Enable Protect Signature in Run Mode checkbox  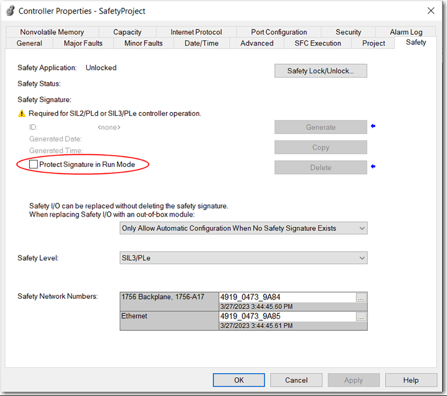tap(34, 165)
